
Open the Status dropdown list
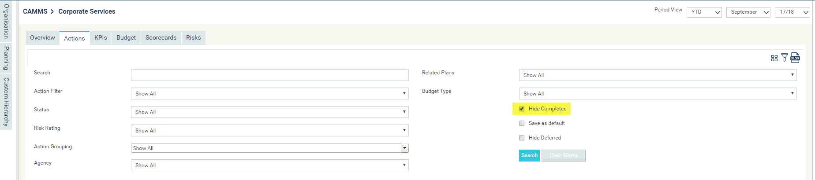270,112
